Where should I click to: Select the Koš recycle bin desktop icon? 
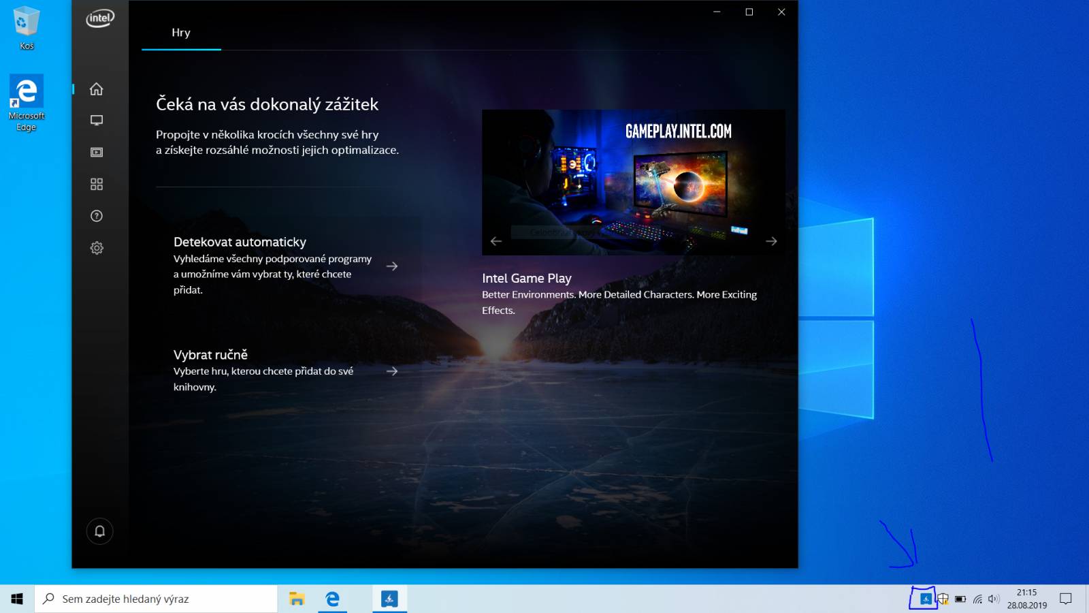click(27, 28)
